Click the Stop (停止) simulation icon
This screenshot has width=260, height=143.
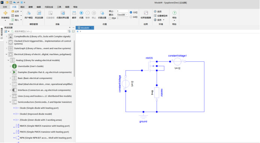[x=94, y=13]
